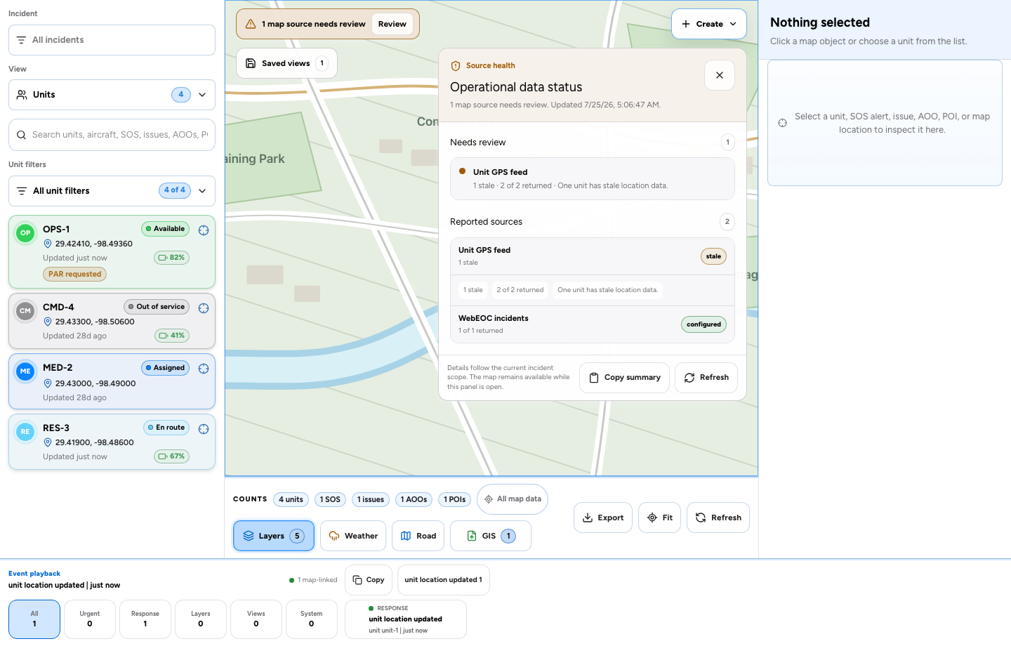Click the stale tag on Unit GPS feed
The image size is (1011, 646).
713,256
